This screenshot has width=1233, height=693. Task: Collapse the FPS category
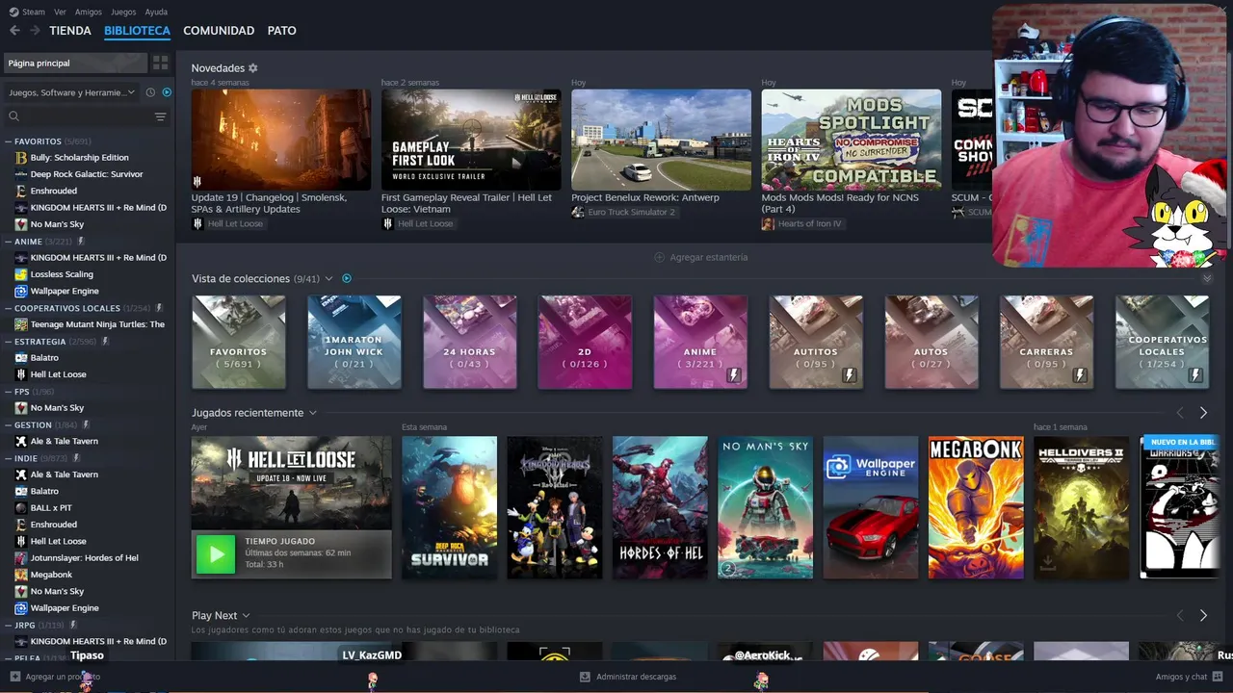pyautogui.click(x=8, y=392)
